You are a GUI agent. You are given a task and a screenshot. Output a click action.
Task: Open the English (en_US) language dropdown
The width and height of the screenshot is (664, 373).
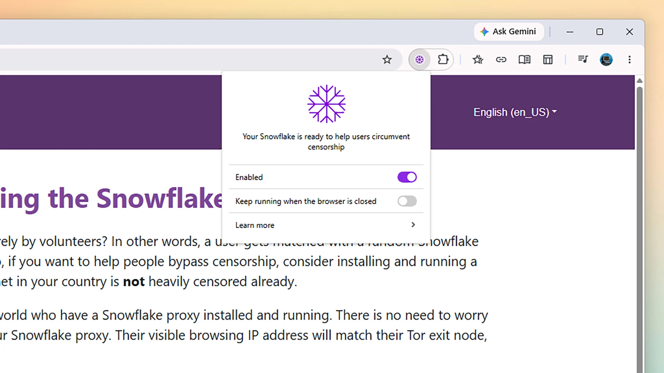click(515, 112)
